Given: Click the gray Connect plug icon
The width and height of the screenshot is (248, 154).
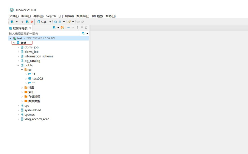Looking at the screenshot, I should pyautogui.click(x=22, y=22).
